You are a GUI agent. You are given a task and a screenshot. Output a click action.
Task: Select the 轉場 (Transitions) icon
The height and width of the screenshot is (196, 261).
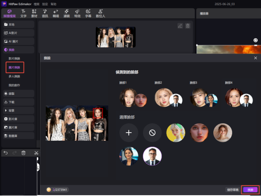[56, 14]
